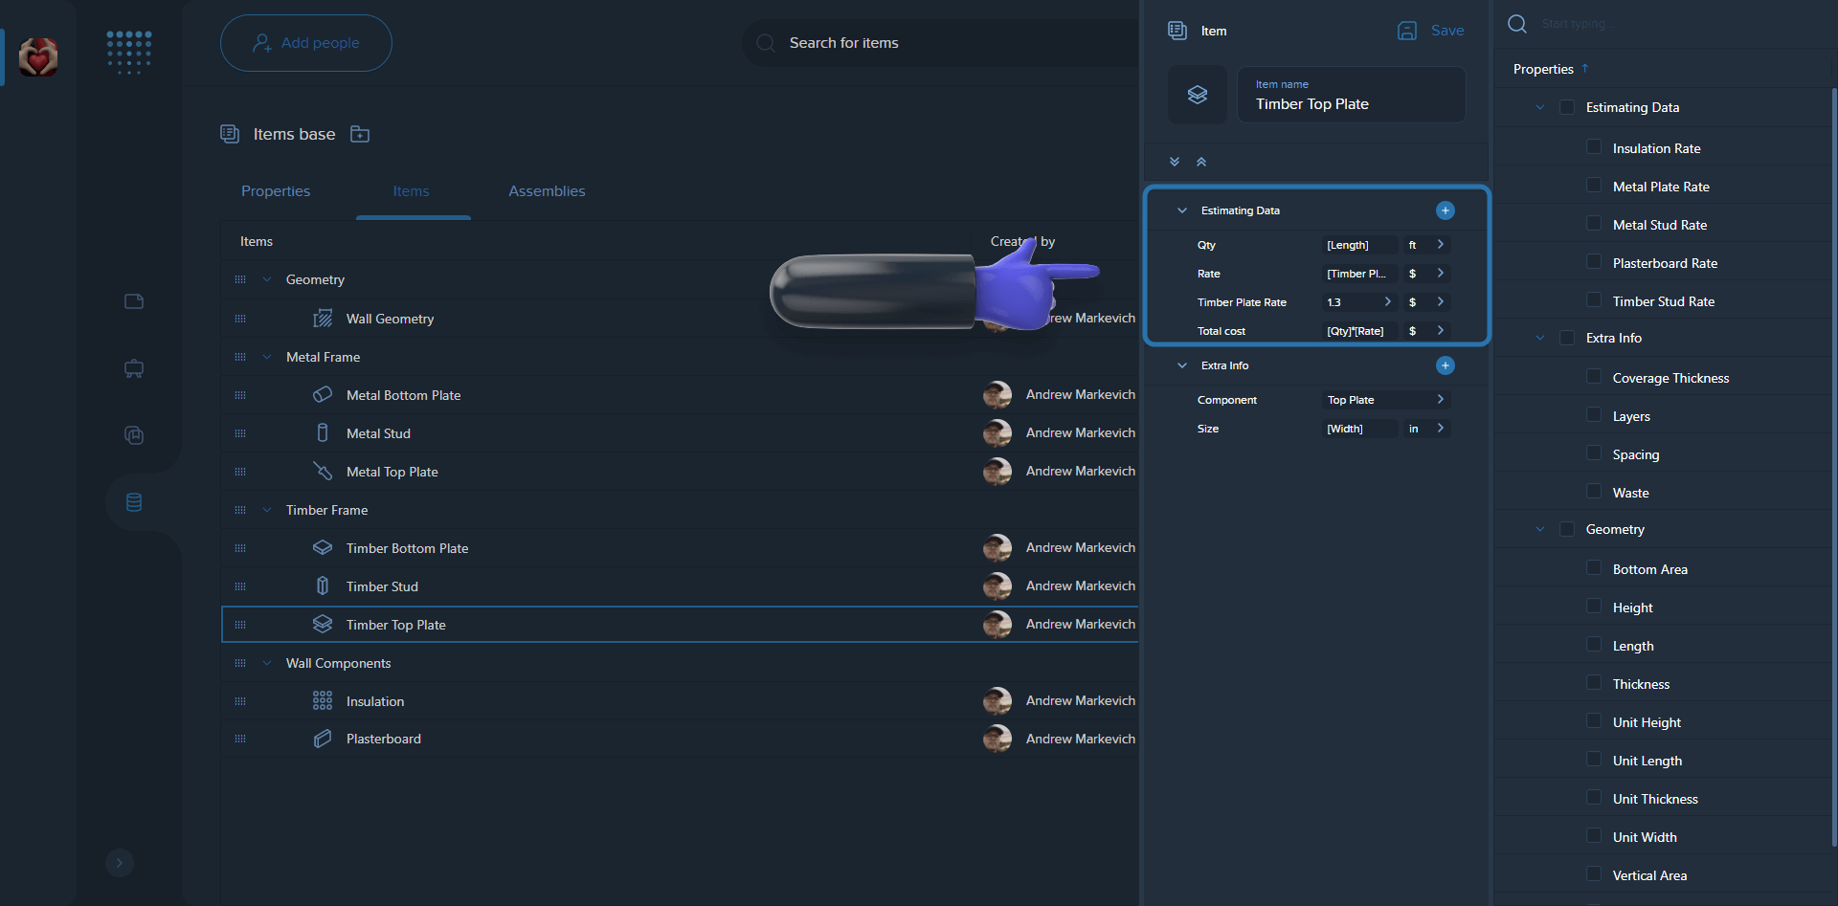
Task: Click the search magnifier in properties panel
Action: pyautogui.click(x=1517, y=24)
